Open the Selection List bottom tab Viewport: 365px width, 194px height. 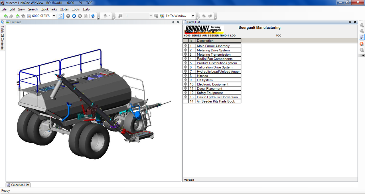pos(18,185)
